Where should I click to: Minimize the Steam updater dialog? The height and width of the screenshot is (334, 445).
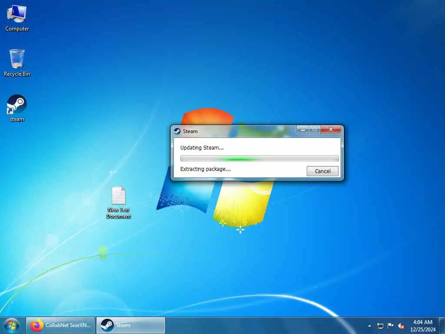(303, 130)
